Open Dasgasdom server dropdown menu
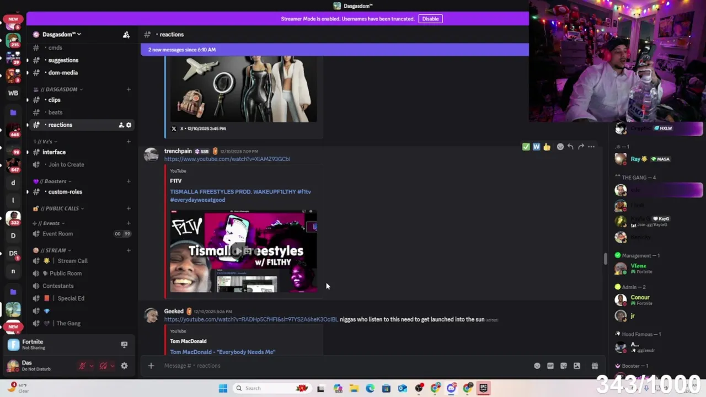The image size is (706, 397). point(61,35)
